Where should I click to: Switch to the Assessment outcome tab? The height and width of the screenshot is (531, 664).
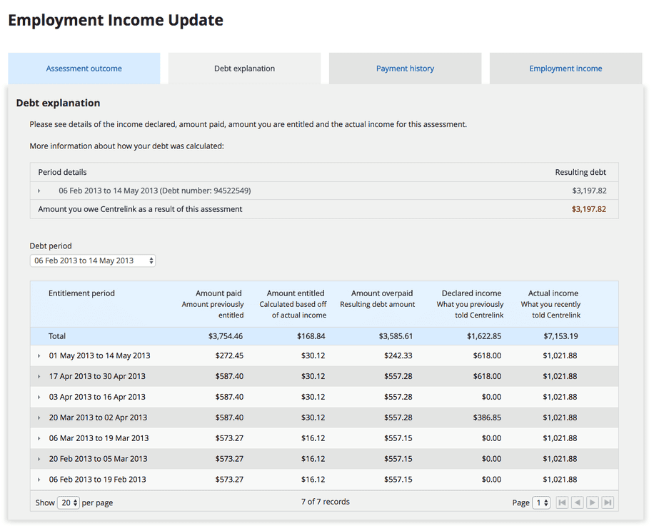(84, 69)
